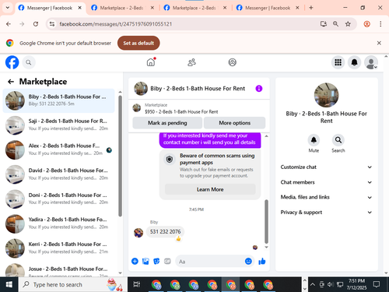Screen dimensions: 389x292
Task: Send a thumbs-up like
Action: (262, 261)
